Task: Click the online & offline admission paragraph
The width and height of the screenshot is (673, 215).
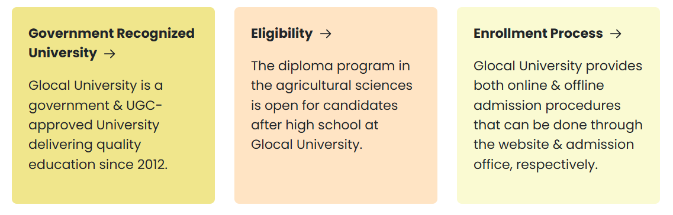Action: pyautogui.click(x=558, y=115)
